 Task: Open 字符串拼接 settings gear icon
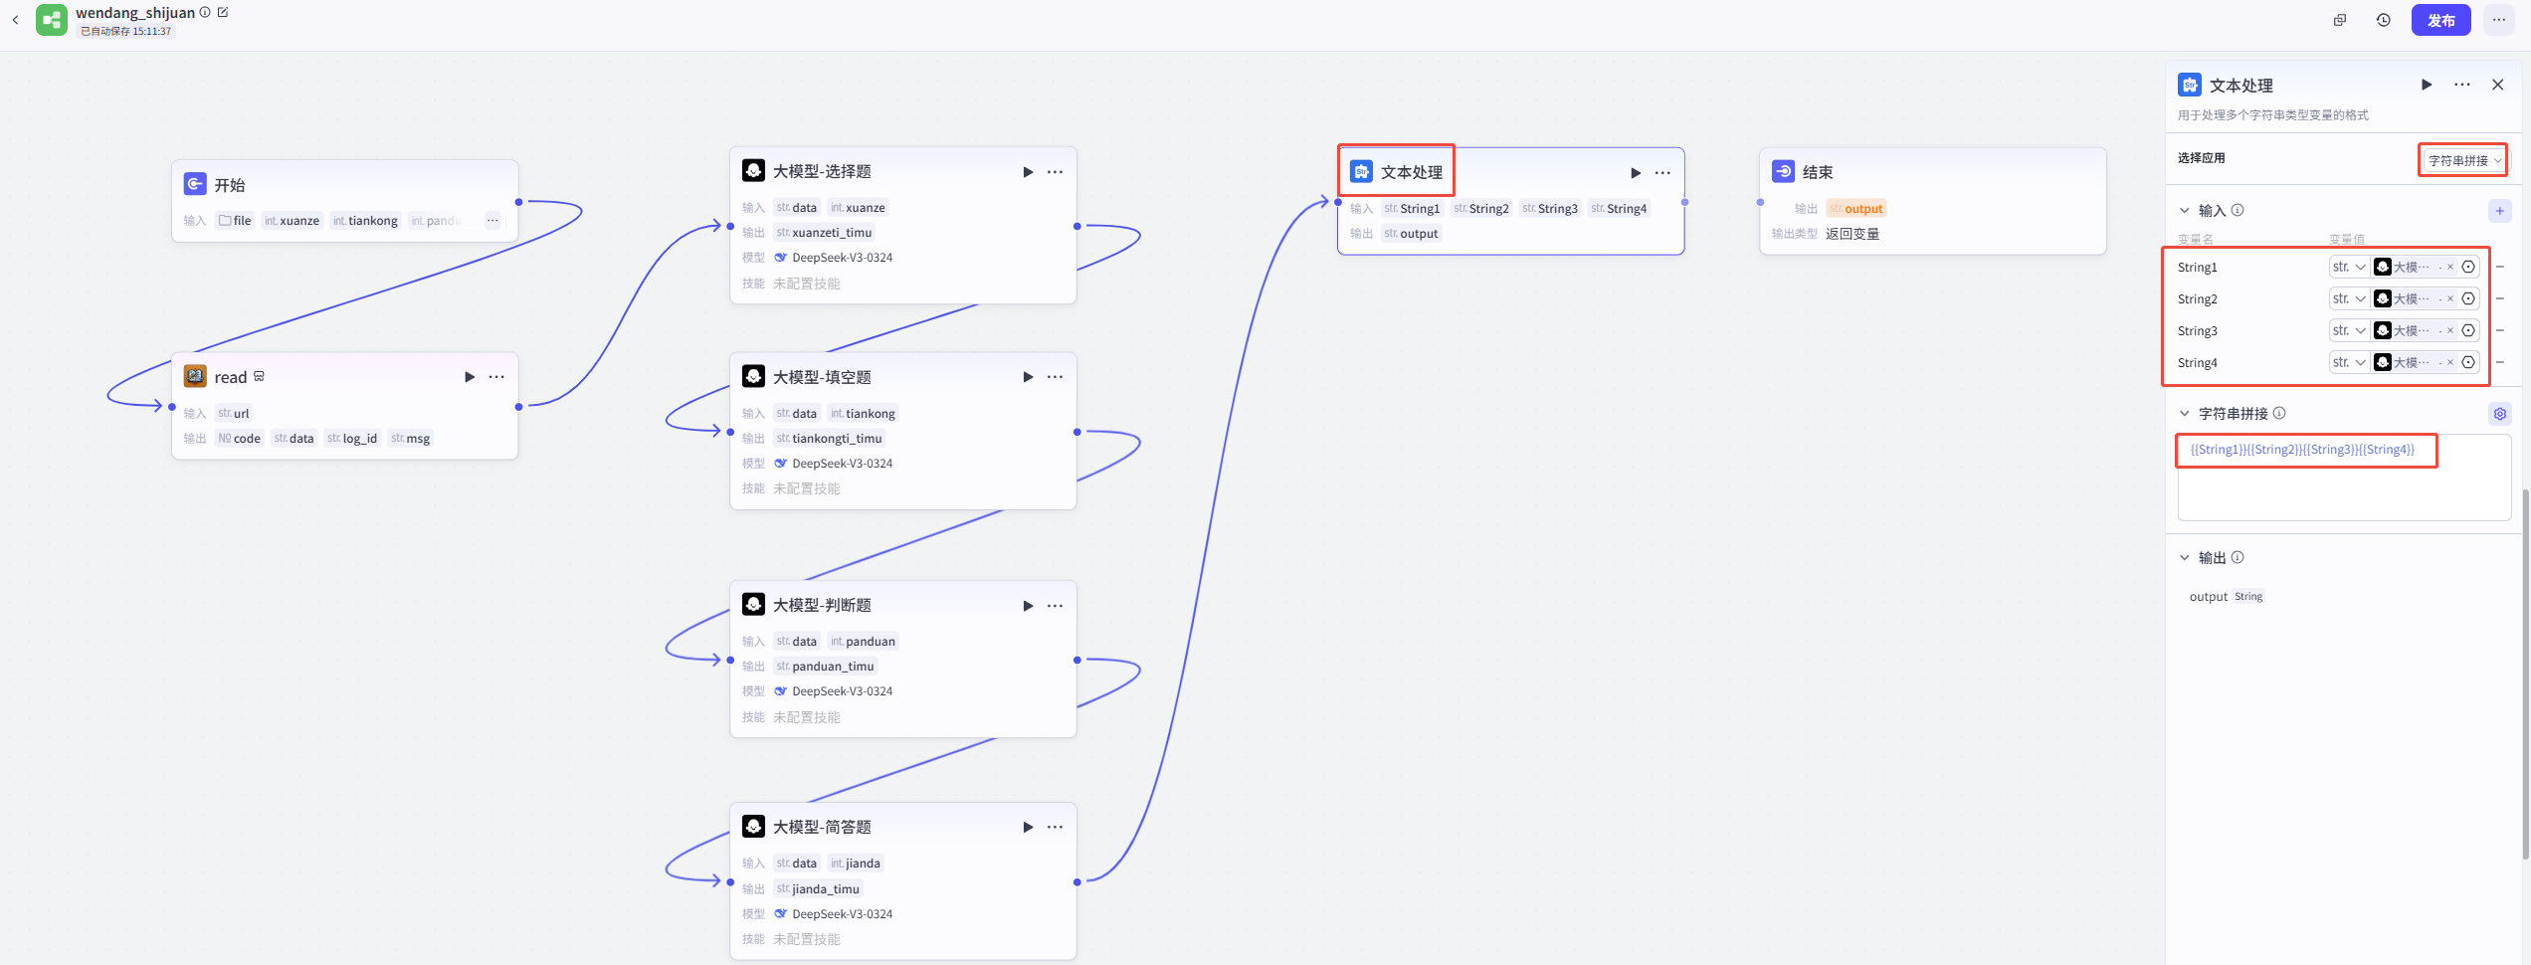click(x=2499, y=414)
